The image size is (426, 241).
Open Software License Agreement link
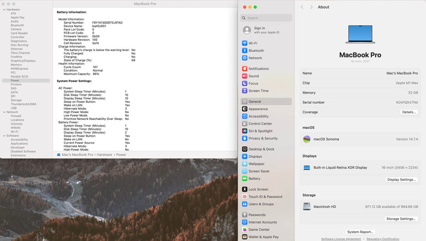coord(341,239)
